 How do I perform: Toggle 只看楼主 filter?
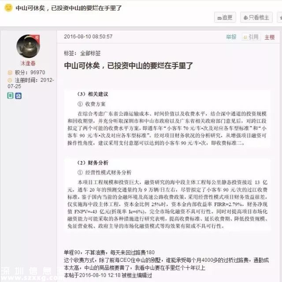pyautogui.click(x=256, y=18)
